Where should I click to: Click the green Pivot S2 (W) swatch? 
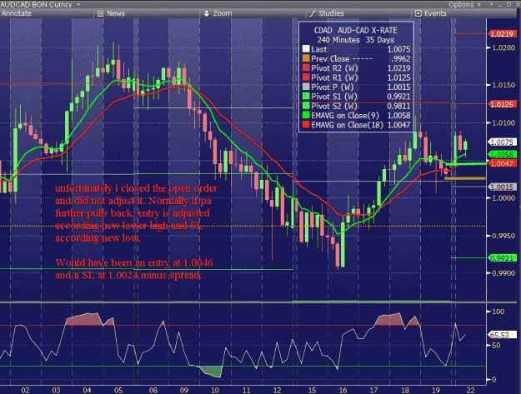pos(306,106)
